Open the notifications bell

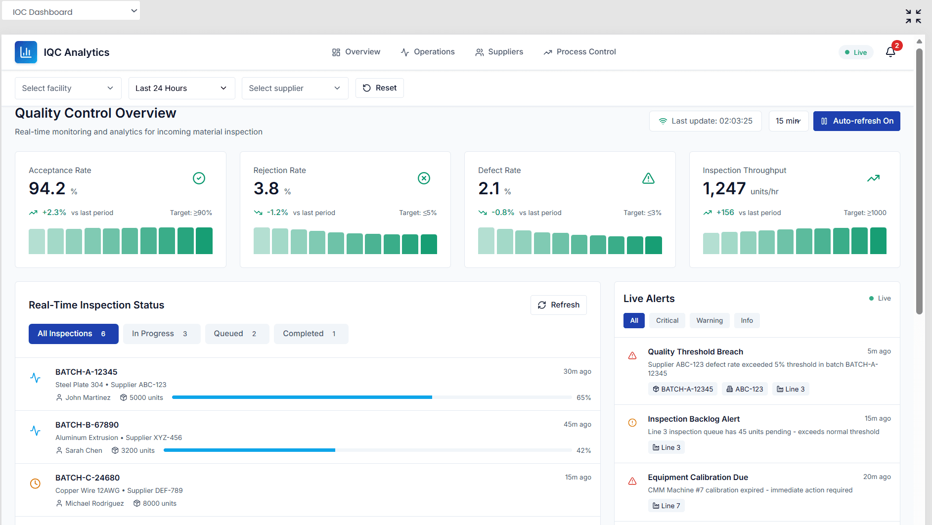tap(890, 52)
